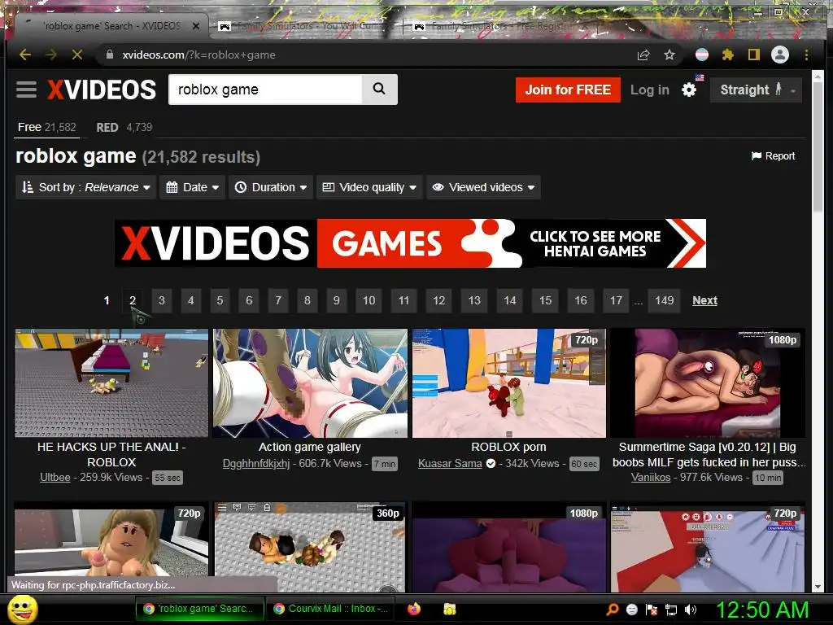Open the Extensions puzzle piece menu
This screenshot has height=625, width=833.
point(728,55)
